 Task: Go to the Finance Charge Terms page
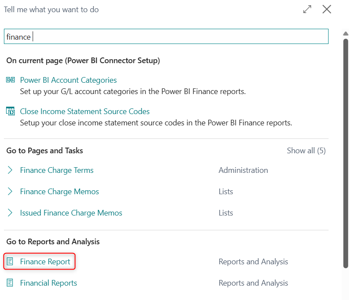pyautogui.click(x=57, y=170)
